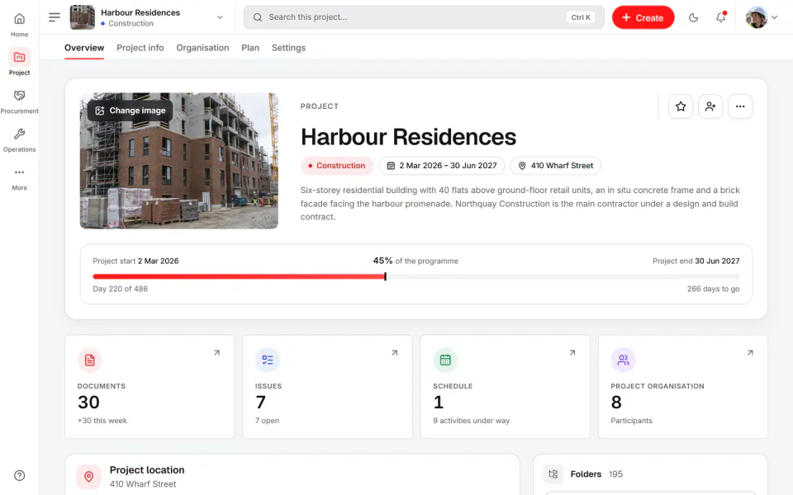The image size is (793, 495).
Task: Toggle dark mode moon icon
Action: click(693, 17)
